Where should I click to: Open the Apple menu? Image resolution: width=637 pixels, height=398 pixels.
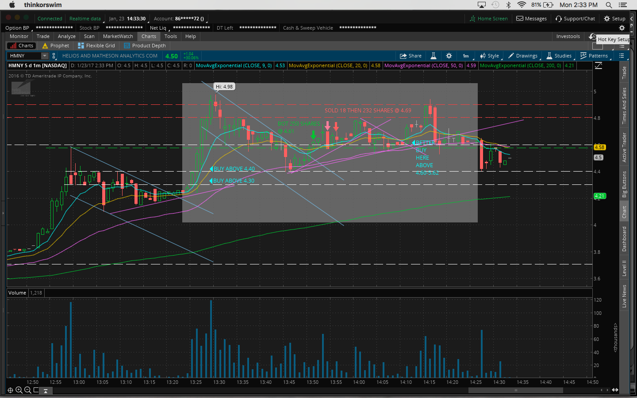(x=12, y=5)
